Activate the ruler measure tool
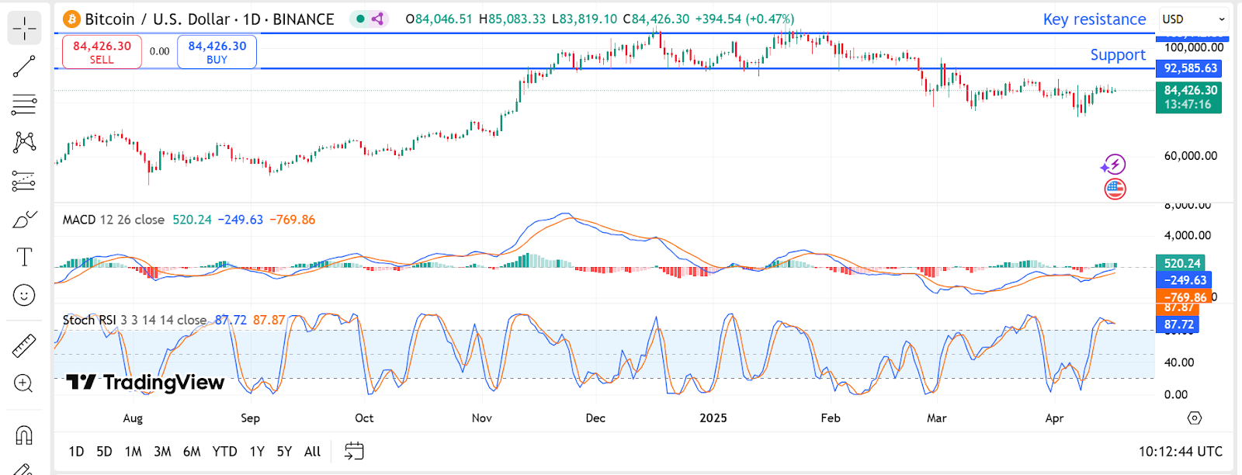 click(x=24, y=345)
